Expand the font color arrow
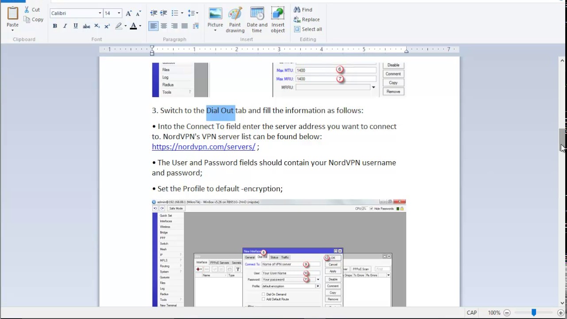Screen dimensions: 567x319 [x=140, y=26]
